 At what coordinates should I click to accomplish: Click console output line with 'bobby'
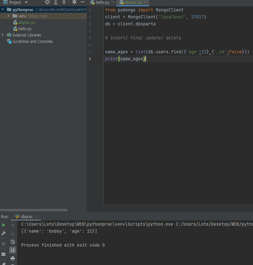tap(59, 231)
